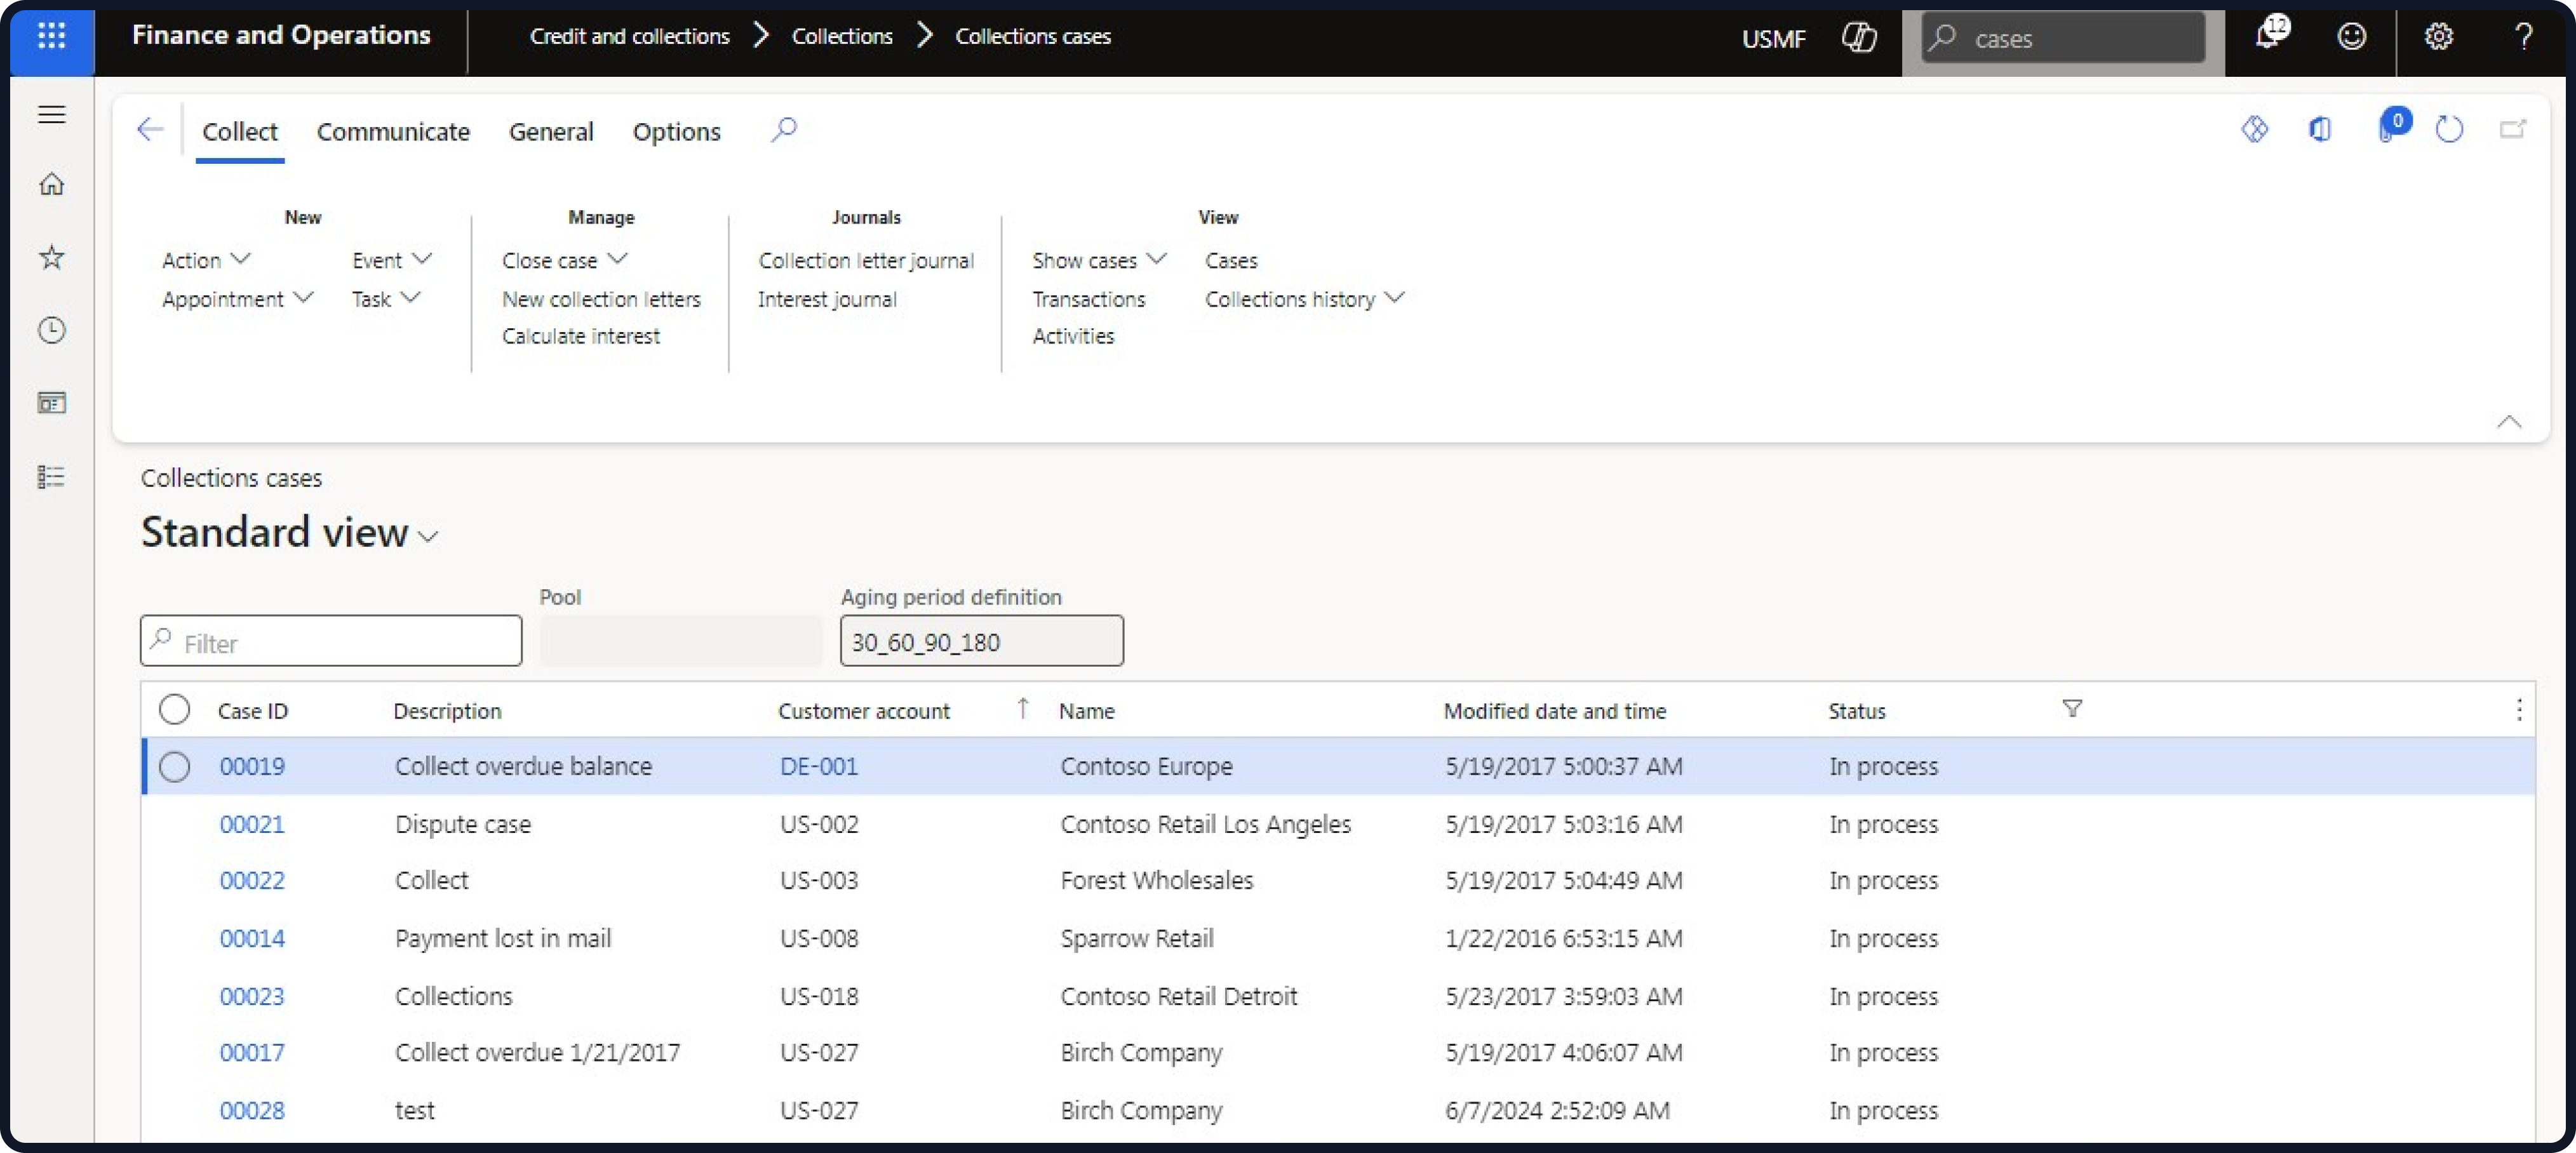Click the Customer account sort arrow

point(1022,709)
